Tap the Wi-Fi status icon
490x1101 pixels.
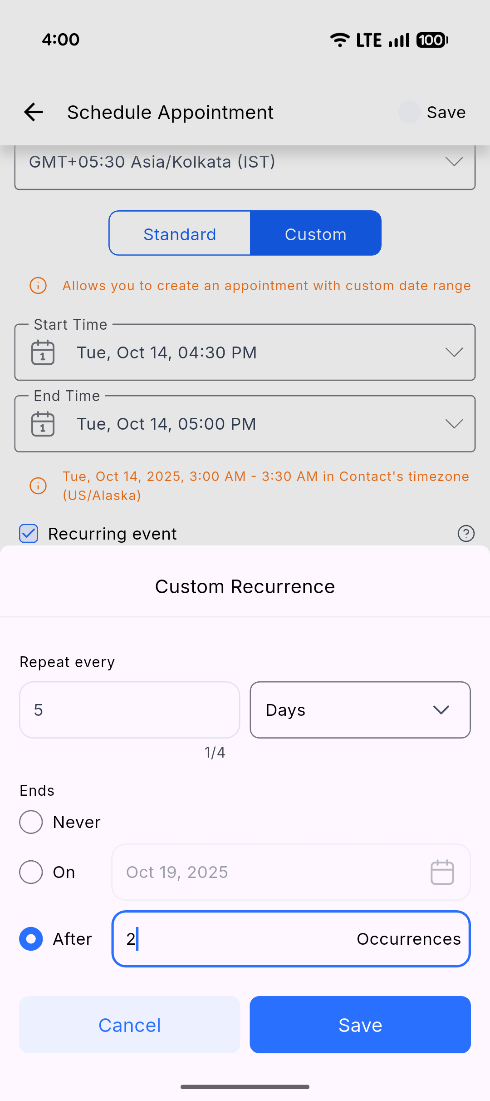click(339, 40)
